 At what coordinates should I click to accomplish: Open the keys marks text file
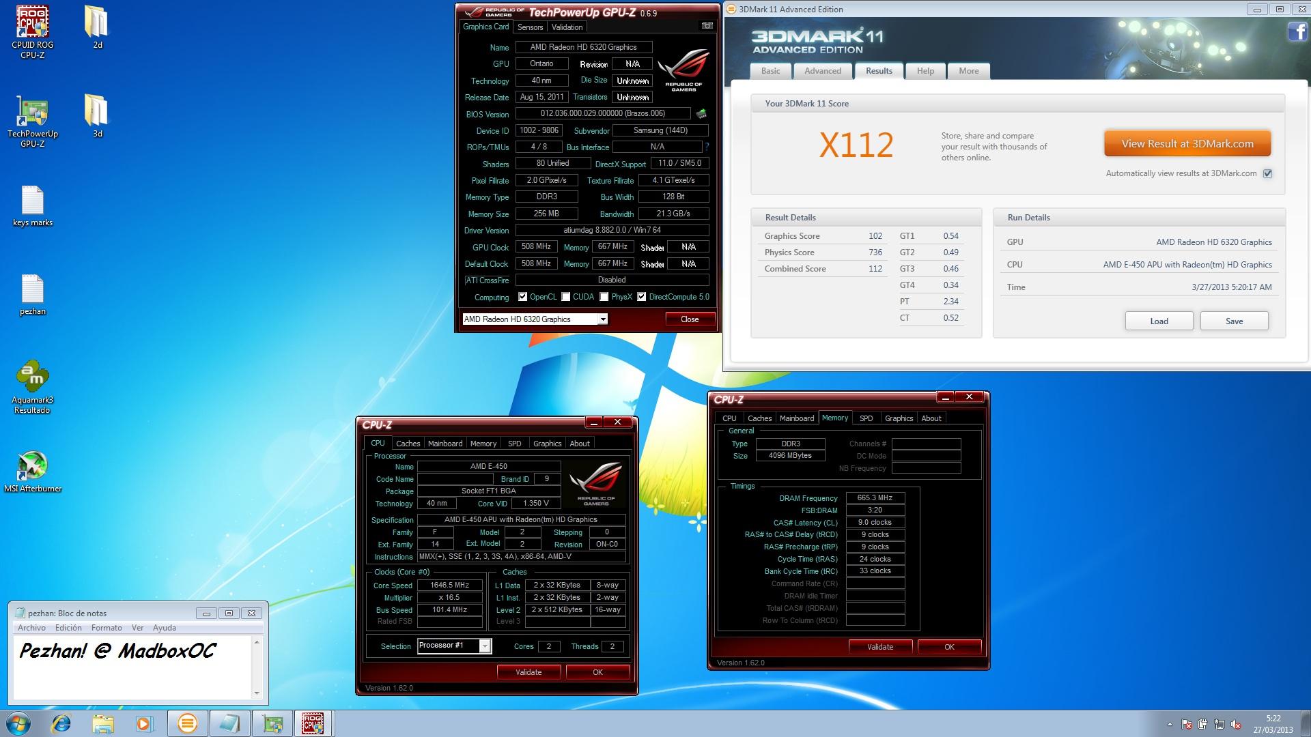32,207
